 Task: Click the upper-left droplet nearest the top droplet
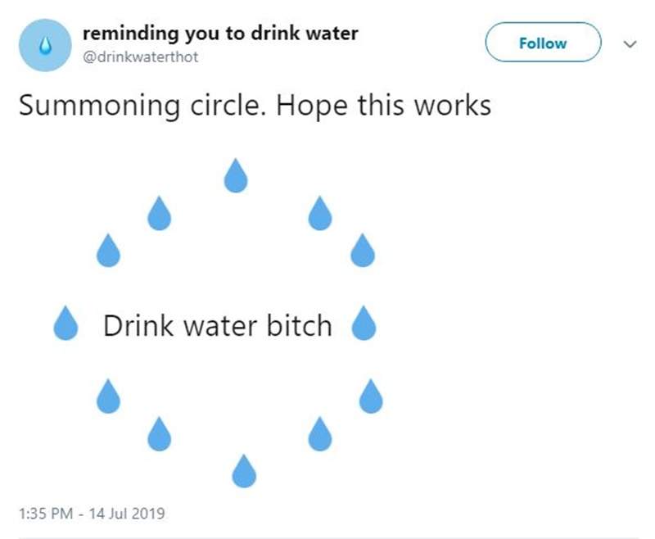(159, 213)
